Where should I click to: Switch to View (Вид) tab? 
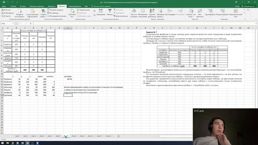[x=86, y=6]
